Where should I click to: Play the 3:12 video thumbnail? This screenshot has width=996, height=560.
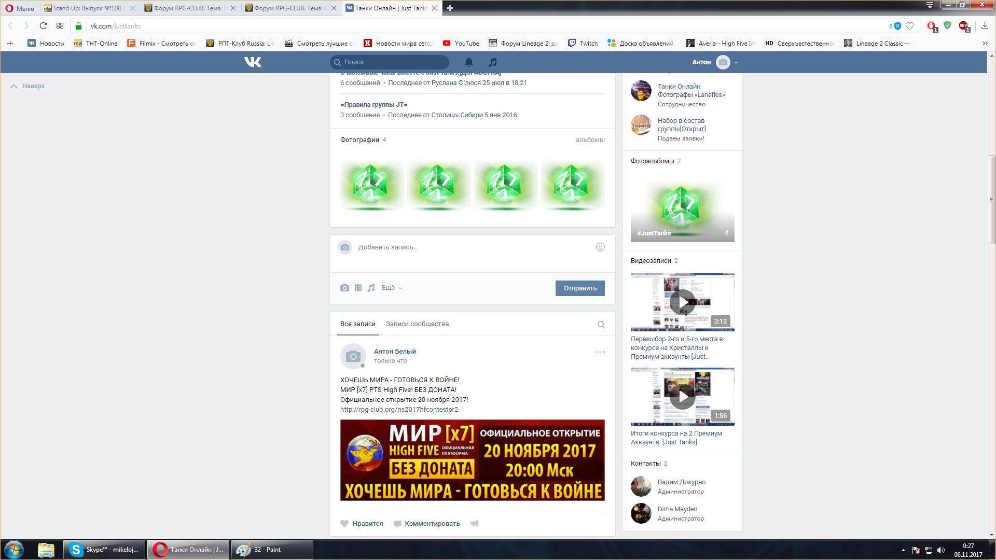tap(682, 302)
